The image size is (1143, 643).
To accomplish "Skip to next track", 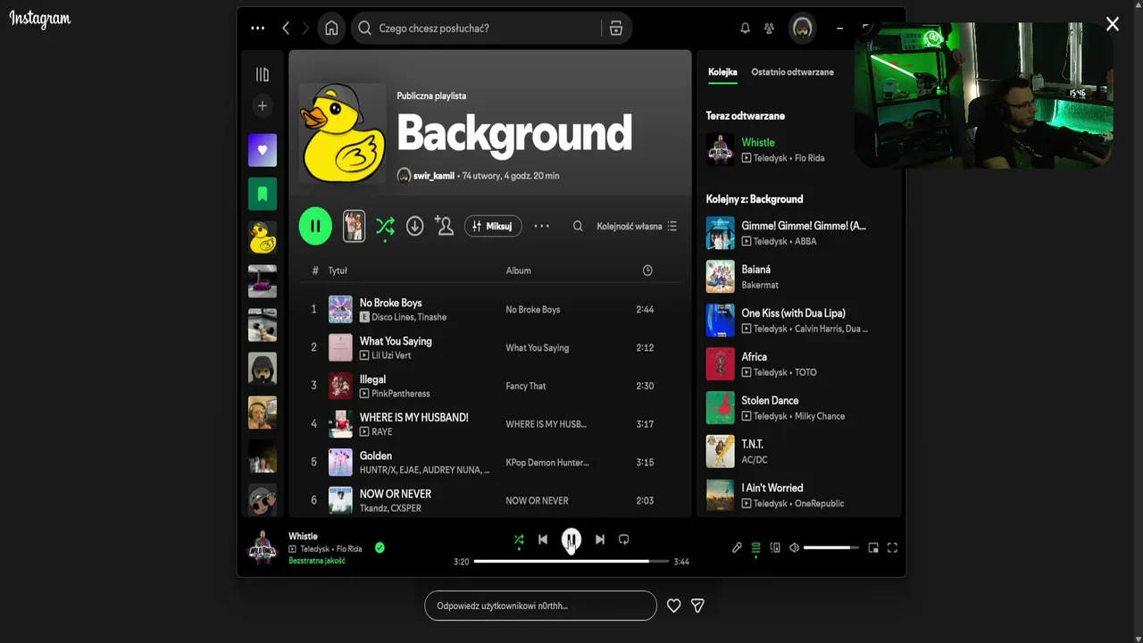I will pyautogui.click(x=600, y=539).
